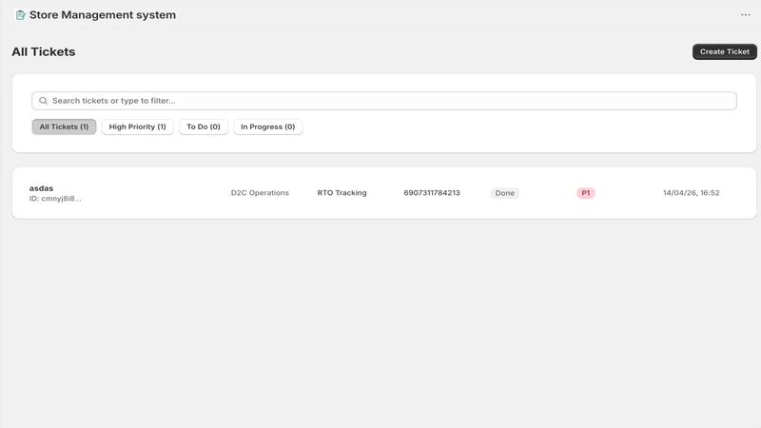Select the All Tickets (1) filter
The image size is (761, 428).
64,126
